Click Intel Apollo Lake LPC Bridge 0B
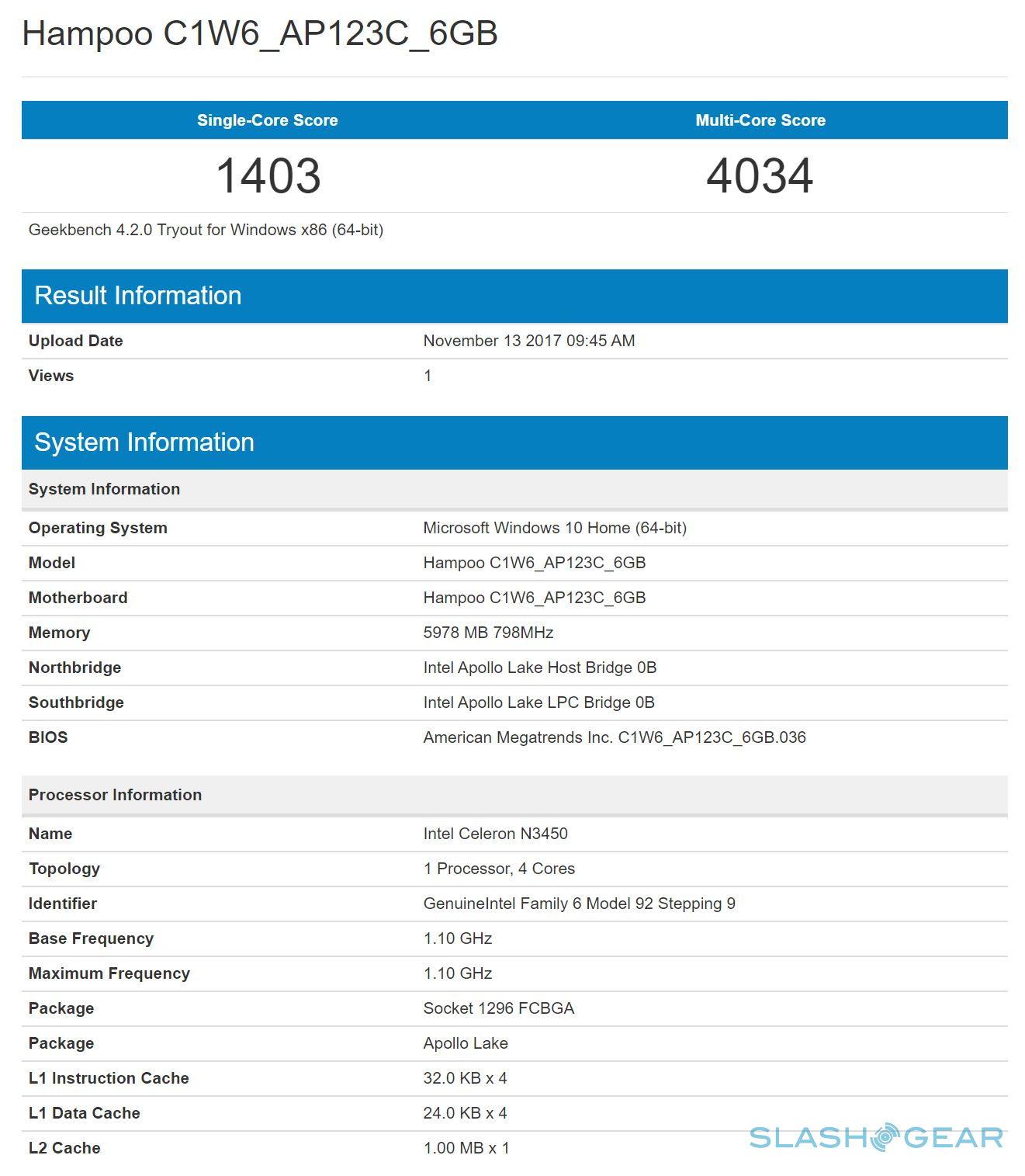1025x1176 pixels. (538, 702)
